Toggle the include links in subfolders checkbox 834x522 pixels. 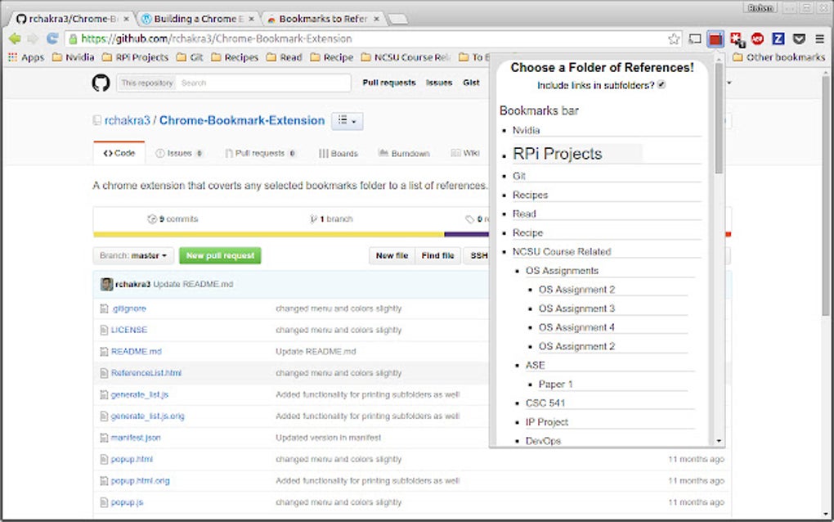click(661, 85)
